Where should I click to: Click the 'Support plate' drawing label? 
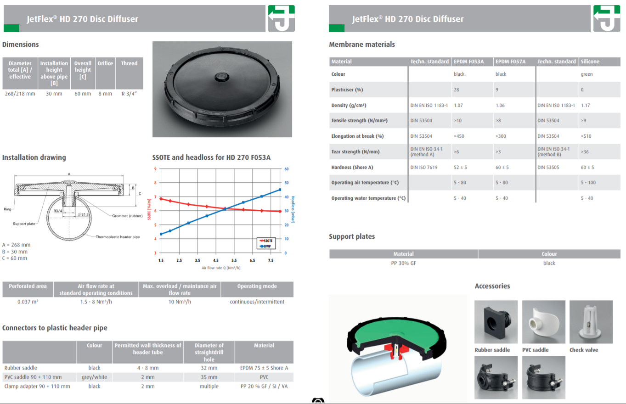[x=24, y=224]
